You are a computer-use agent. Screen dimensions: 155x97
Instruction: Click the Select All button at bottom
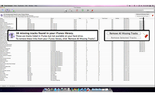[4, 86]
